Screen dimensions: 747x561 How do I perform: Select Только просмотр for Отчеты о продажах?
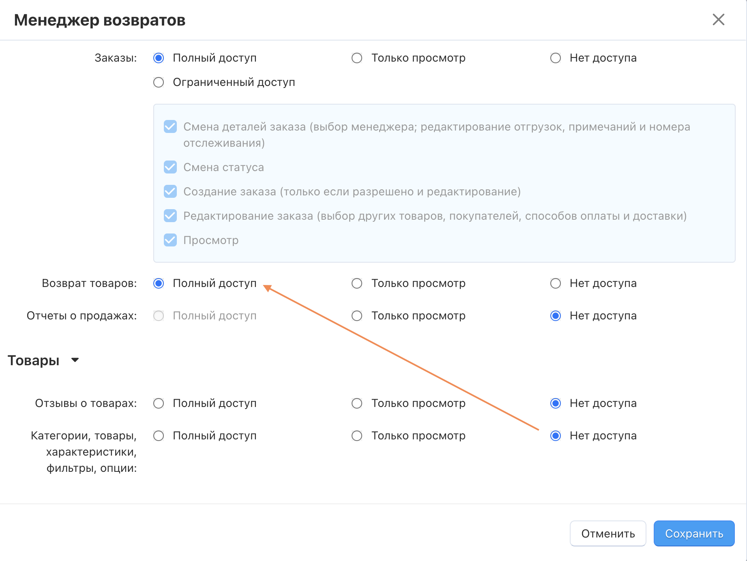pos(357,316)
